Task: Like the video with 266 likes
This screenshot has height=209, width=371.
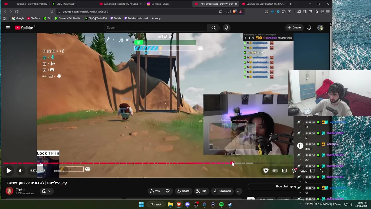Action: [x=155, y=191]
